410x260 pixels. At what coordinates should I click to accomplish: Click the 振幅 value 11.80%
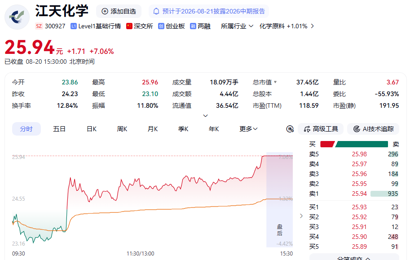[147, 106]
